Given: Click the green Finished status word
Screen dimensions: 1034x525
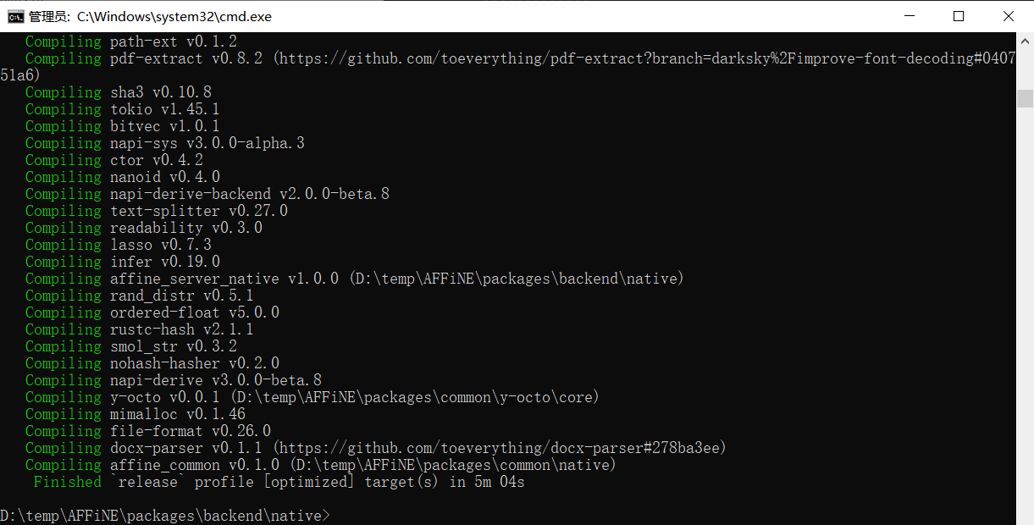Looking at the screenshot, I should pos(67,482).
